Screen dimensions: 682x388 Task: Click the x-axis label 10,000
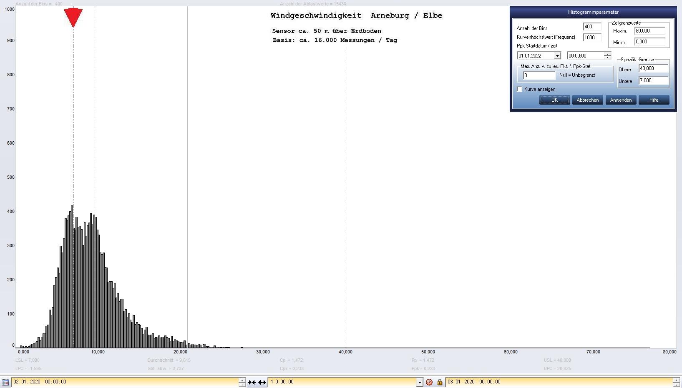[x=98, y=352]
